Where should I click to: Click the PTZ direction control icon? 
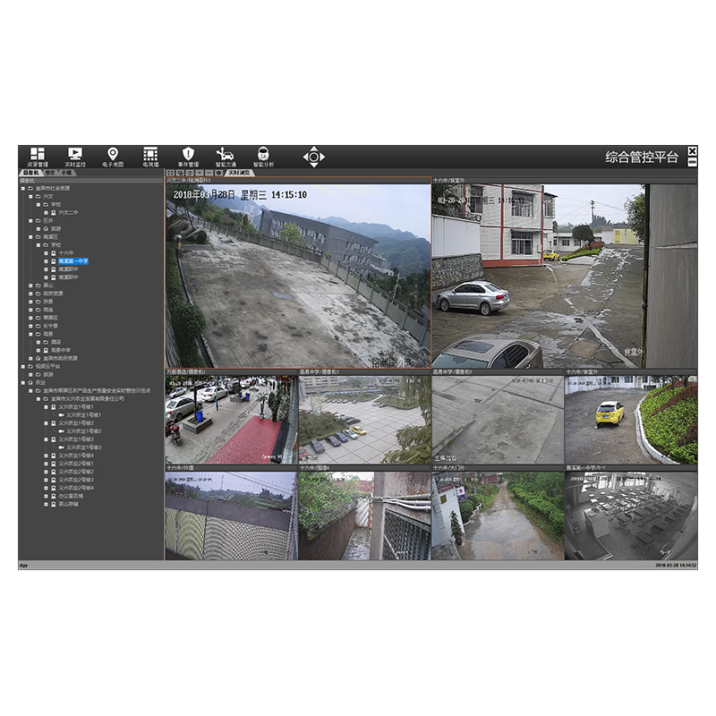click(313, 158)
